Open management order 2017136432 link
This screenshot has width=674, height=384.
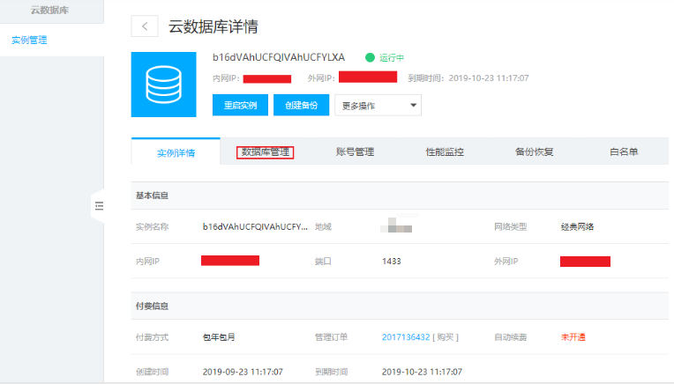tap(405, 337)
